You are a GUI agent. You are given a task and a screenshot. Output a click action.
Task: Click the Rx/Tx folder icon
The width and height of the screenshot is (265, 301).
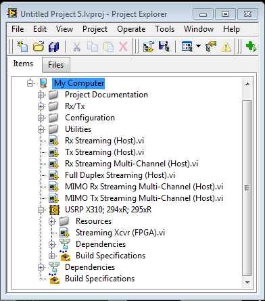53,106
